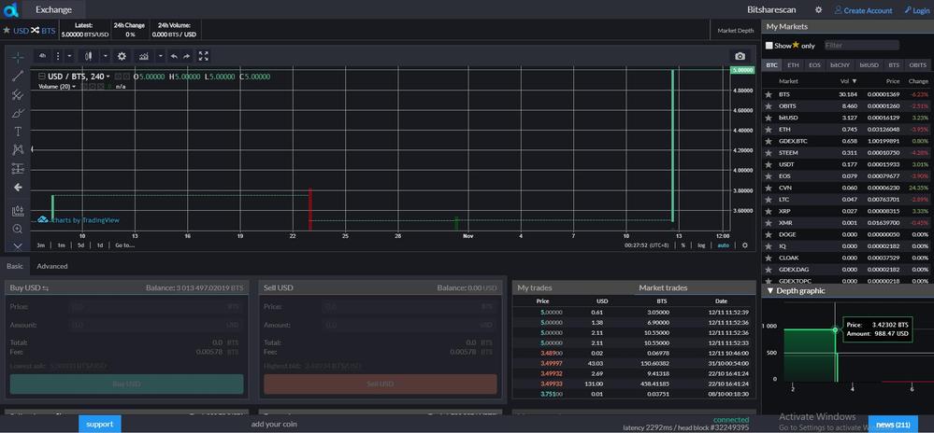The width and height of the screenshot is (934, 433).
Task: Open chart properties gear in top toolbar
Action: [x=122, y=56]
